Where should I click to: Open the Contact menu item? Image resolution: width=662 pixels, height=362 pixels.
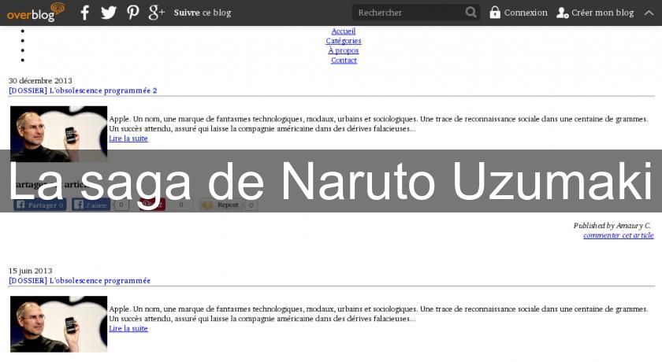point(344,61)
